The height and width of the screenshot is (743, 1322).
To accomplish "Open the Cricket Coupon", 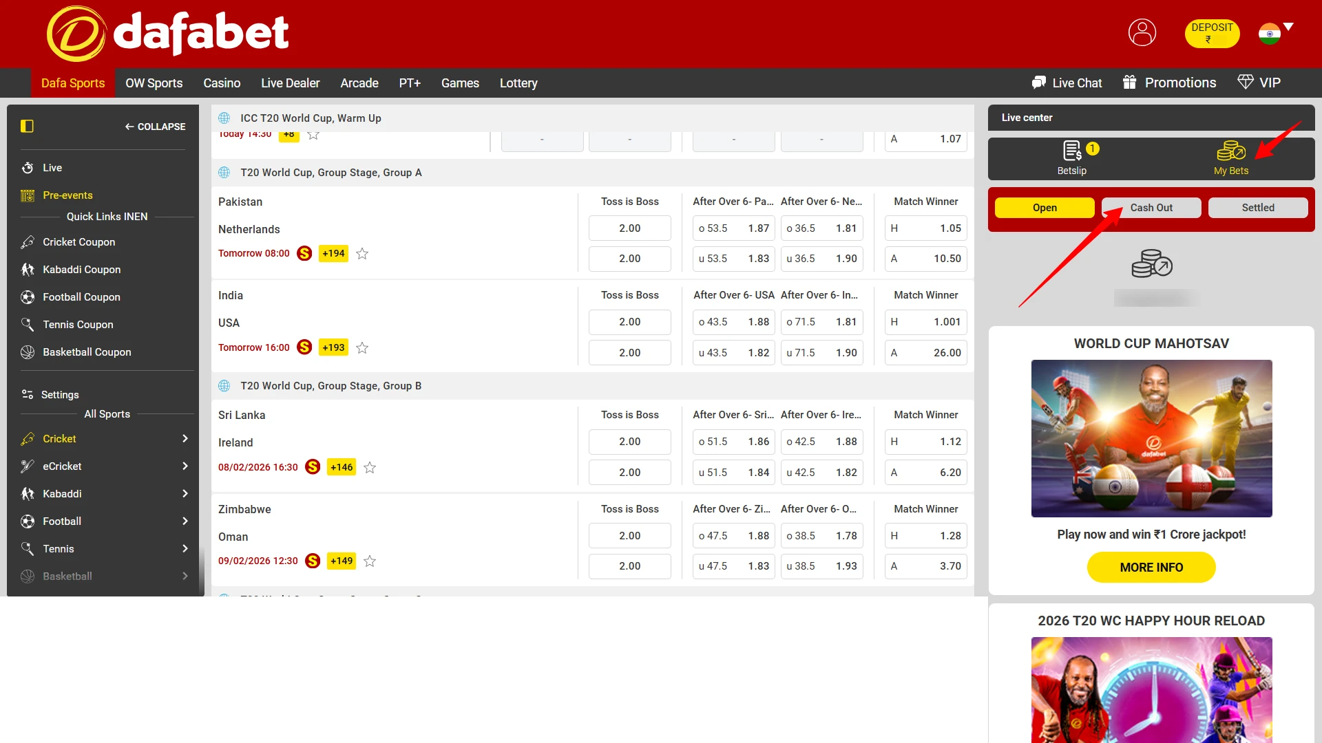I will 78,241.
